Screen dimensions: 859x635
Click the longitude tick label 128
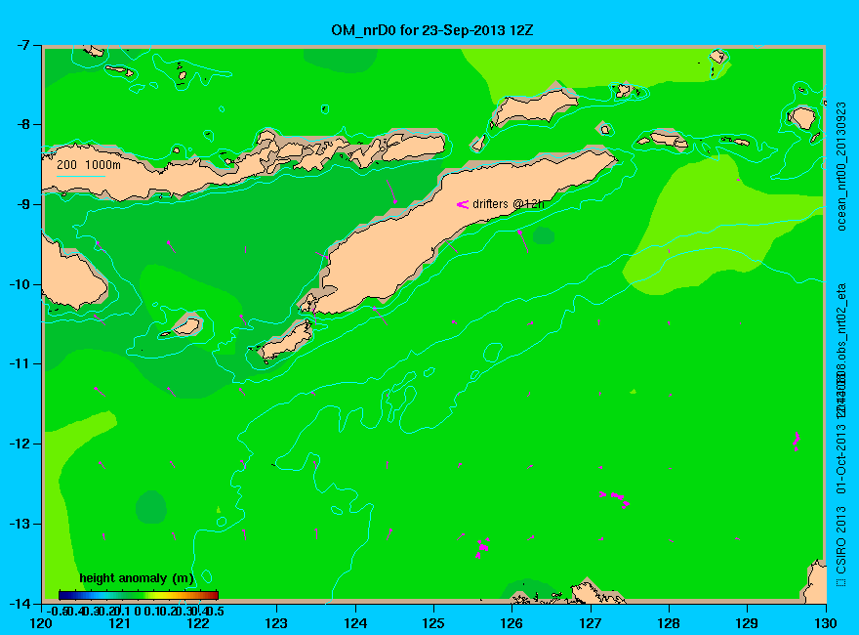(669, 623)
